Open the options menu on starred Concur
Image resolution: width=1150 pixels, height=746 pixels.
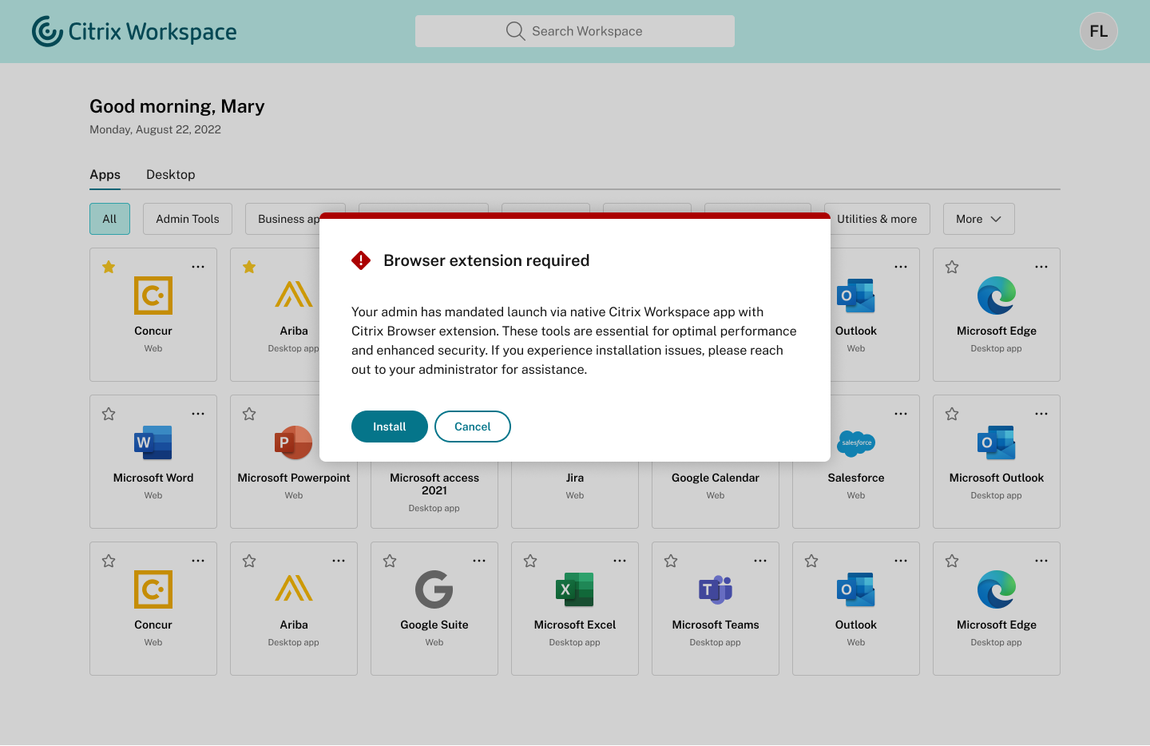198,267
